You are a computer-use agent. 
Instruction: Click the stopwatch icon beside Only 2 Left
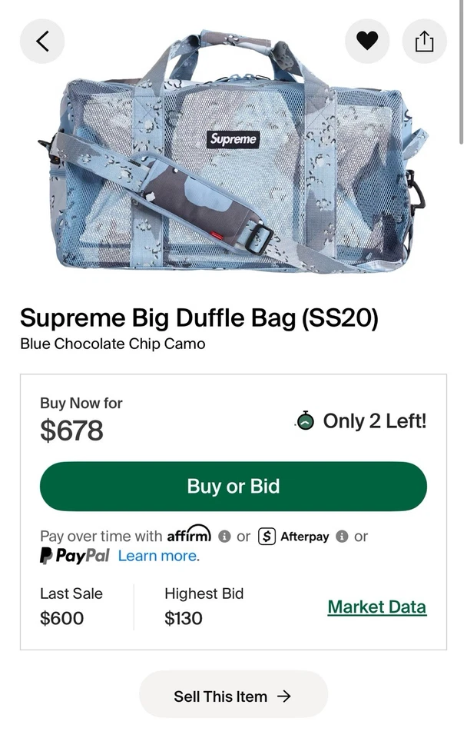pyautogui.click(x=306, y=421)
